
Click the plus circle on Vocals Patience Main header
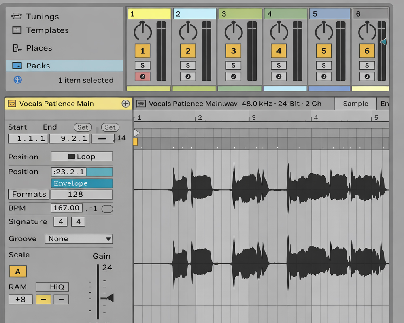point(125,104)
